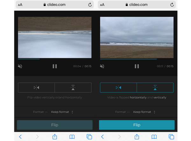Deselect vertical flip in right phone
The width and height of the screenshot is (191, 141).
pyautogui.click(x=155, y=88)
